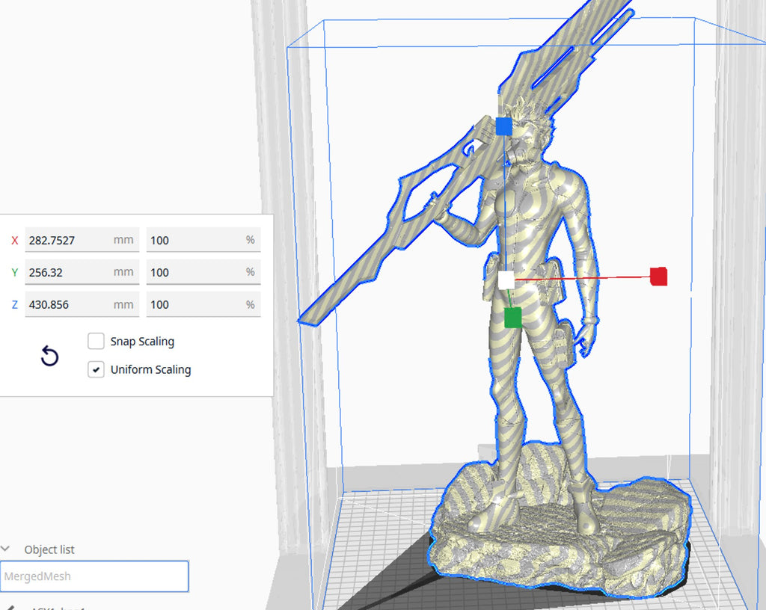Viewport: 766px width, 610px height.
Task: Click the Z scale percentage field
Action: pyautogui.click(x=203, y=304)
